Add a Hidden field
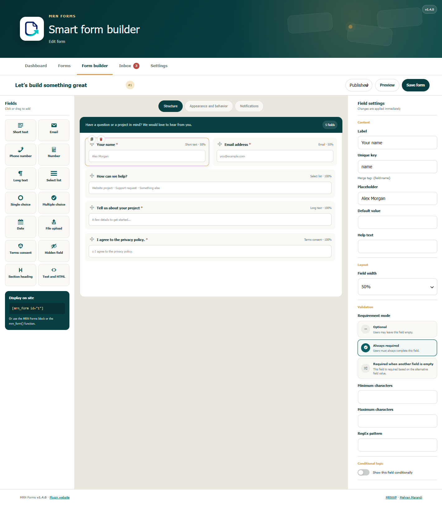The height and width of the screenshot is (505, 442). (54, 251)
